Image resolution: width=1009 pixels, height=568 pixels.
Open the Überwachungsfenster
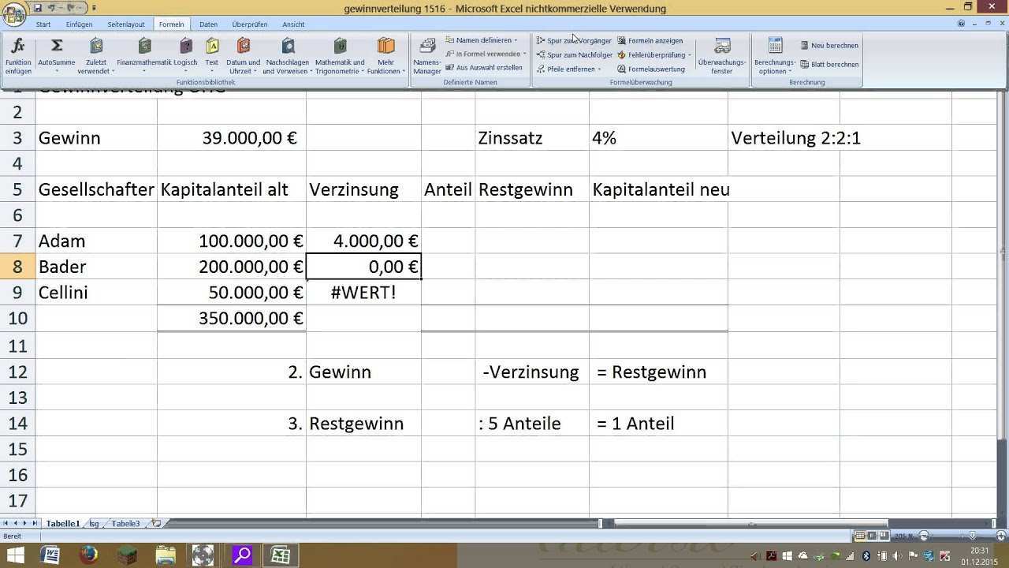(x=721, y=56)
